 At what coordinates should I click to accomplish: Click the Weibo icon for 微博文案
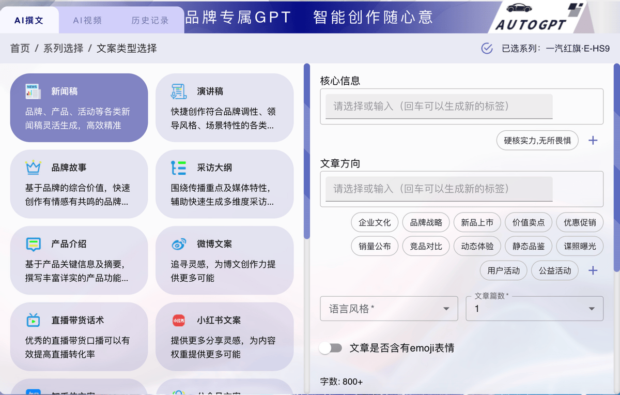(x=179, y=244)
